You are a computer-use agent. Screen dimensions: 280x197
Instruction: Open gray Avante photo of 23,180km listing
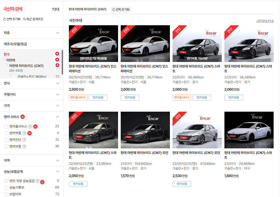(x=93, y=130)
